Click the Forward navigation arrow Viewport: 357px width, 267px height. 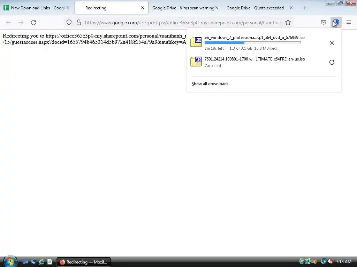coord(21,23)
